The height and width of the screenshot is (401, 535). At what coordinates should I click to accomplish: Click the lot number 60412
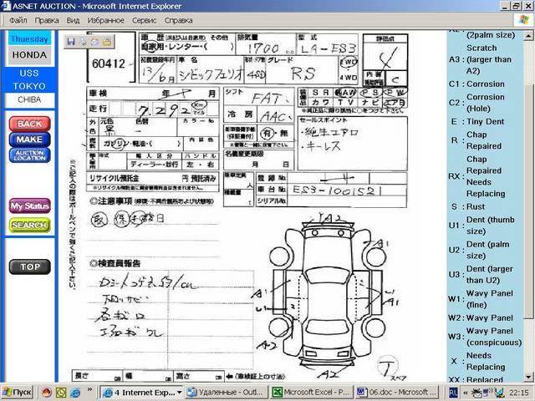(109, 63)
